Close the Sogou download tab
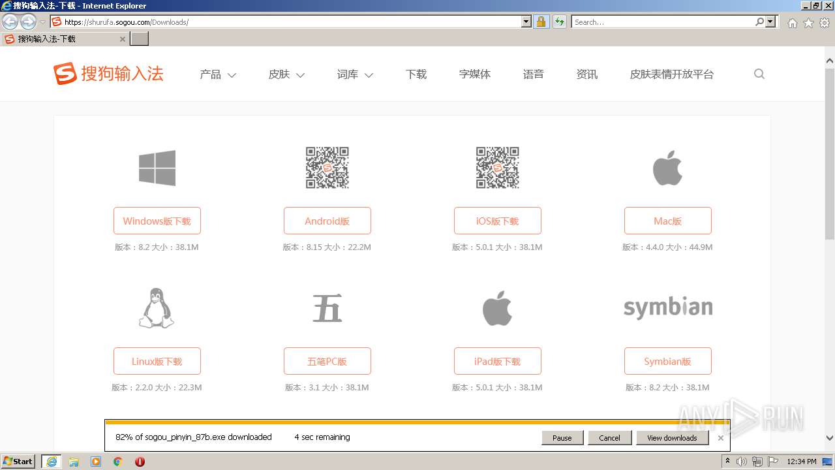The height and width of the screenshot is (470, 835). [122, 39]
